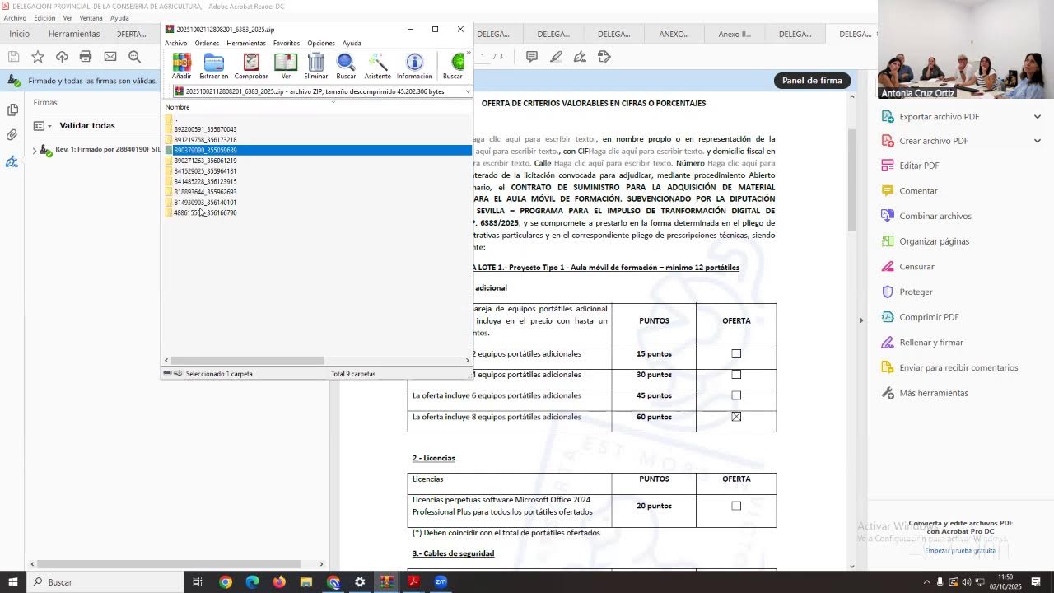Open WinRAR Favoritos menu
Screen dimensions: 1054x593
287,43
